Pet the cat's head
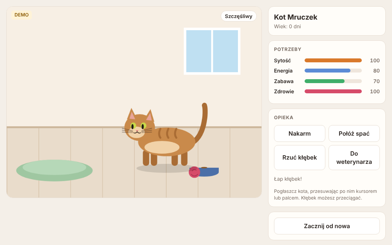This screenshot has width=392, height=245. 139,125
